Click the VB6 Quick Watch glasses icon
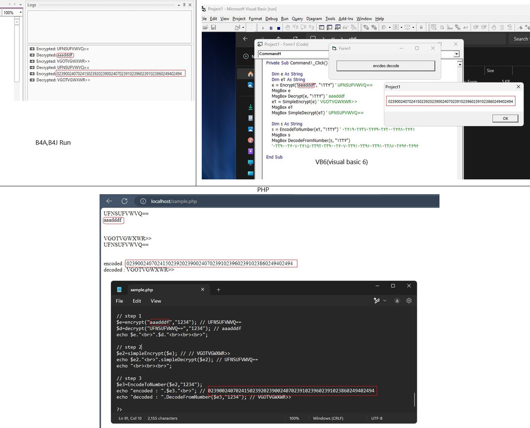Screen dimensions: 530x428 (345, 27)
